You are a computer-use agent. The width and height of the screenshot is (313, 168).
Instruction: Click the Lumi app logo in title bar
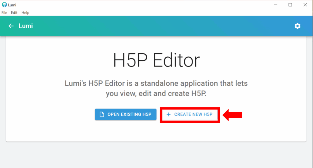pos(4,5)
